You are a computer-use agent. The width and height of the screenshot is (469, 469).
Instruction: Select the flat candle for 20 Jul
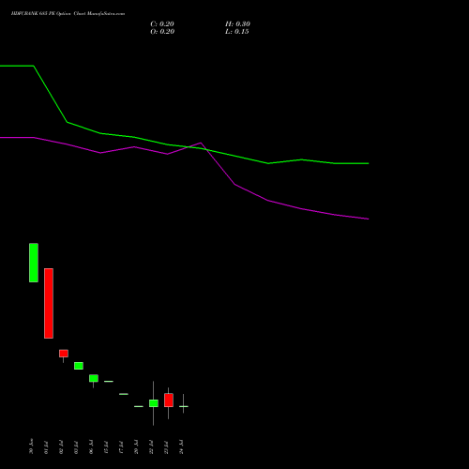coord(139,406)
